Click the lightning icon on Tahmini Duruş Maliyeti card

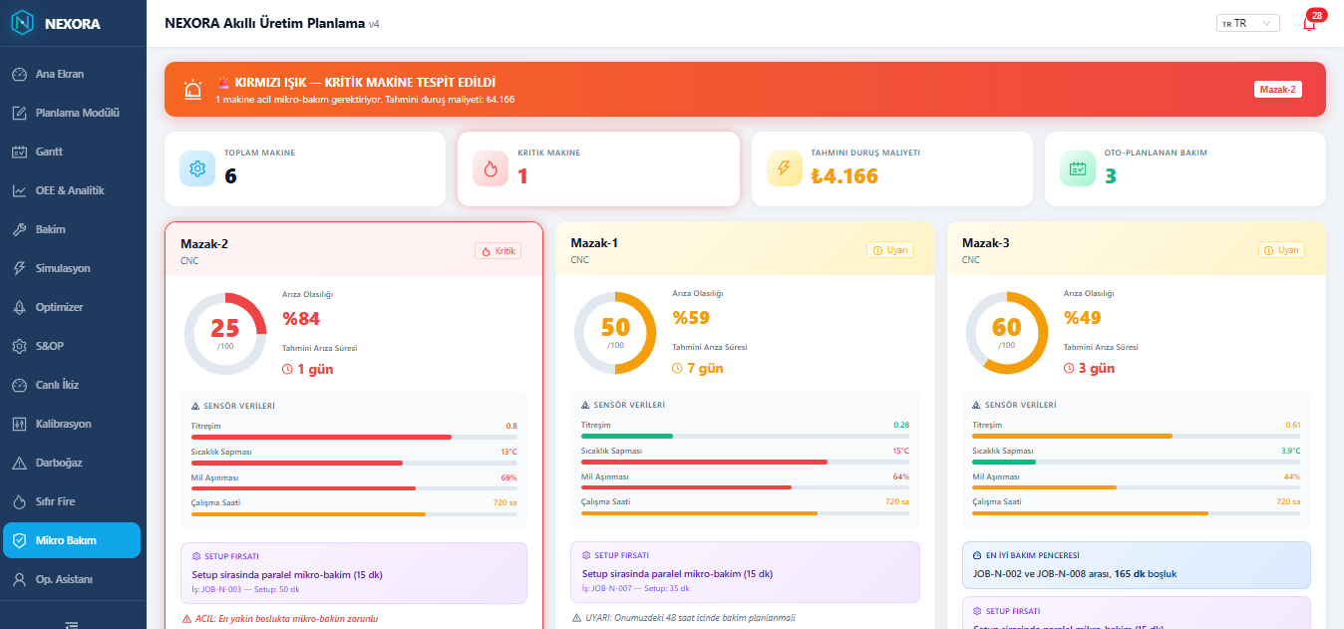784,169
